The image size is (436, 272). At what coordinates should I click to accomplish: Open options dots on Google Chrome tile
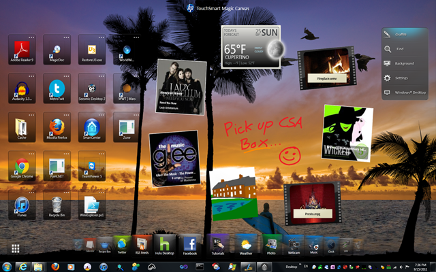tap(31, 154)
